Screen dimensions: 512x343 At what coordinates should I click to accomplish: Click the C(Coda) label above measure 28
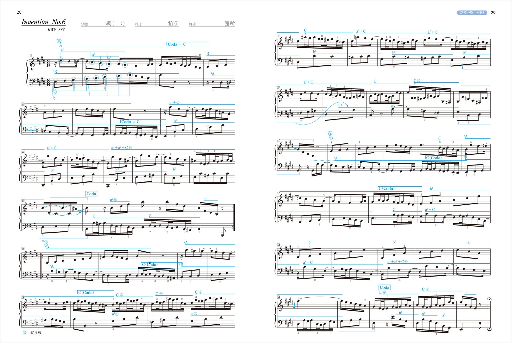coord(86,293)
